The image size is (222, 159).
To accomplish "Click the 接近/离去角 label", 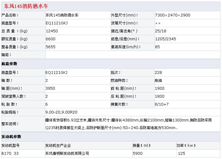I will click(124, 31).
